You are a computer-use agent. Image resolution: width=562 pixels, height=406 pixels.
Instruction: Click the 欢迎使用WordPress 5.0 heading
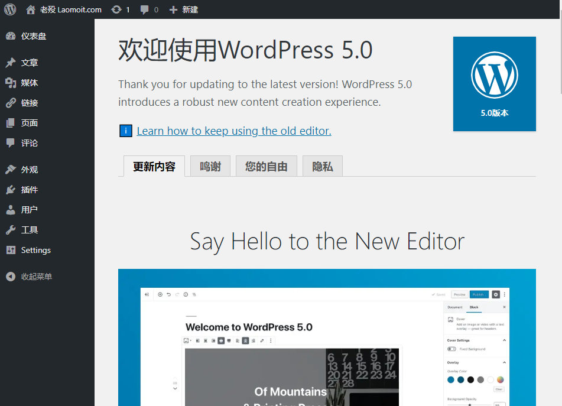[x=245, y=50]
